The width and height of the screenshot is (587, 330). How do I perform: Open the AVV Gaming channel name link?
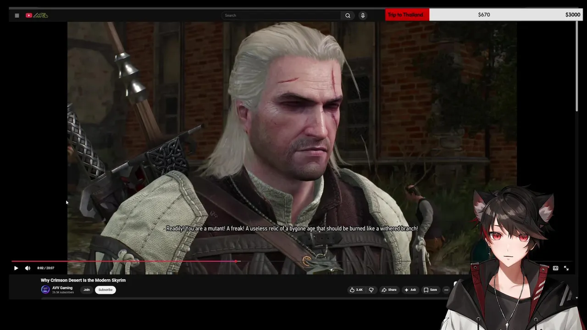coord(62,288)
